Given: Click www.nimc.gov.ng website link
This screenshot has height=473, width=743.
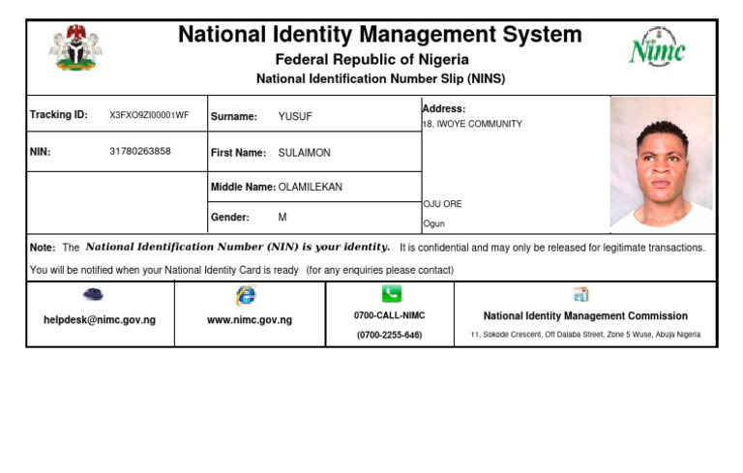Looking at the screenshot, I should pyautogui.click(x=250, y=320).
